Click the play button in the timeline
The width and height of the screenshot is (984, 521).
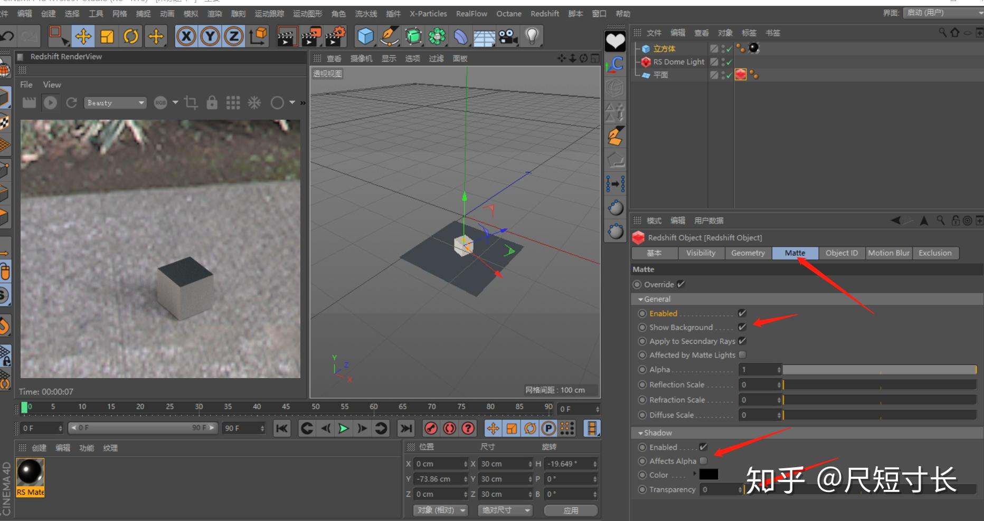click(x=343, y=428)
